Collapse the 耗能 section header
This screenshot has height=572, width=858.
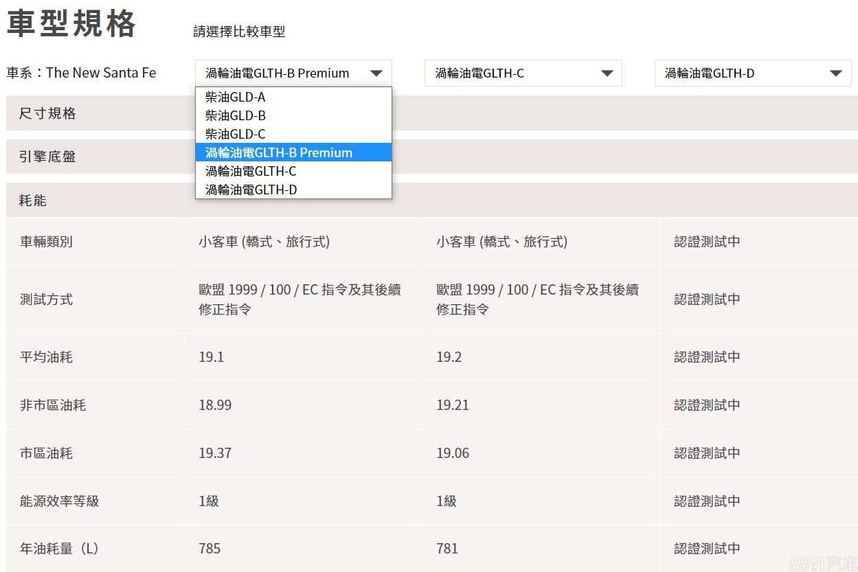point(33,201)
